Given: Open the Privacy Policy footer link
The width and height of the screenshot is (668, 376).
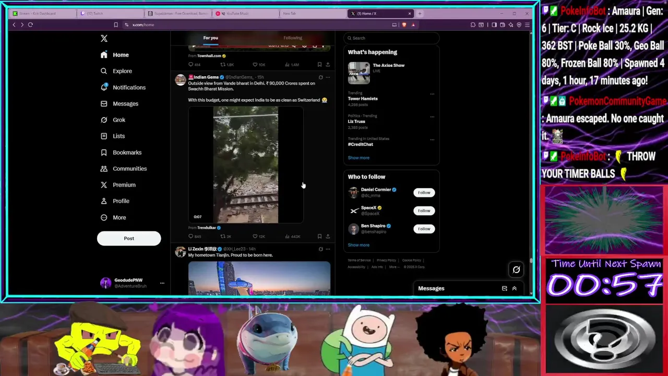Looking at the screenshot, I should pos(386,260).
